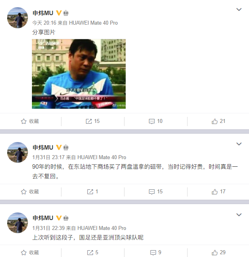Viewport: 249px width, 257px height.
Task: Like the 分享图片 post with 21 likes
Action: 218,121
